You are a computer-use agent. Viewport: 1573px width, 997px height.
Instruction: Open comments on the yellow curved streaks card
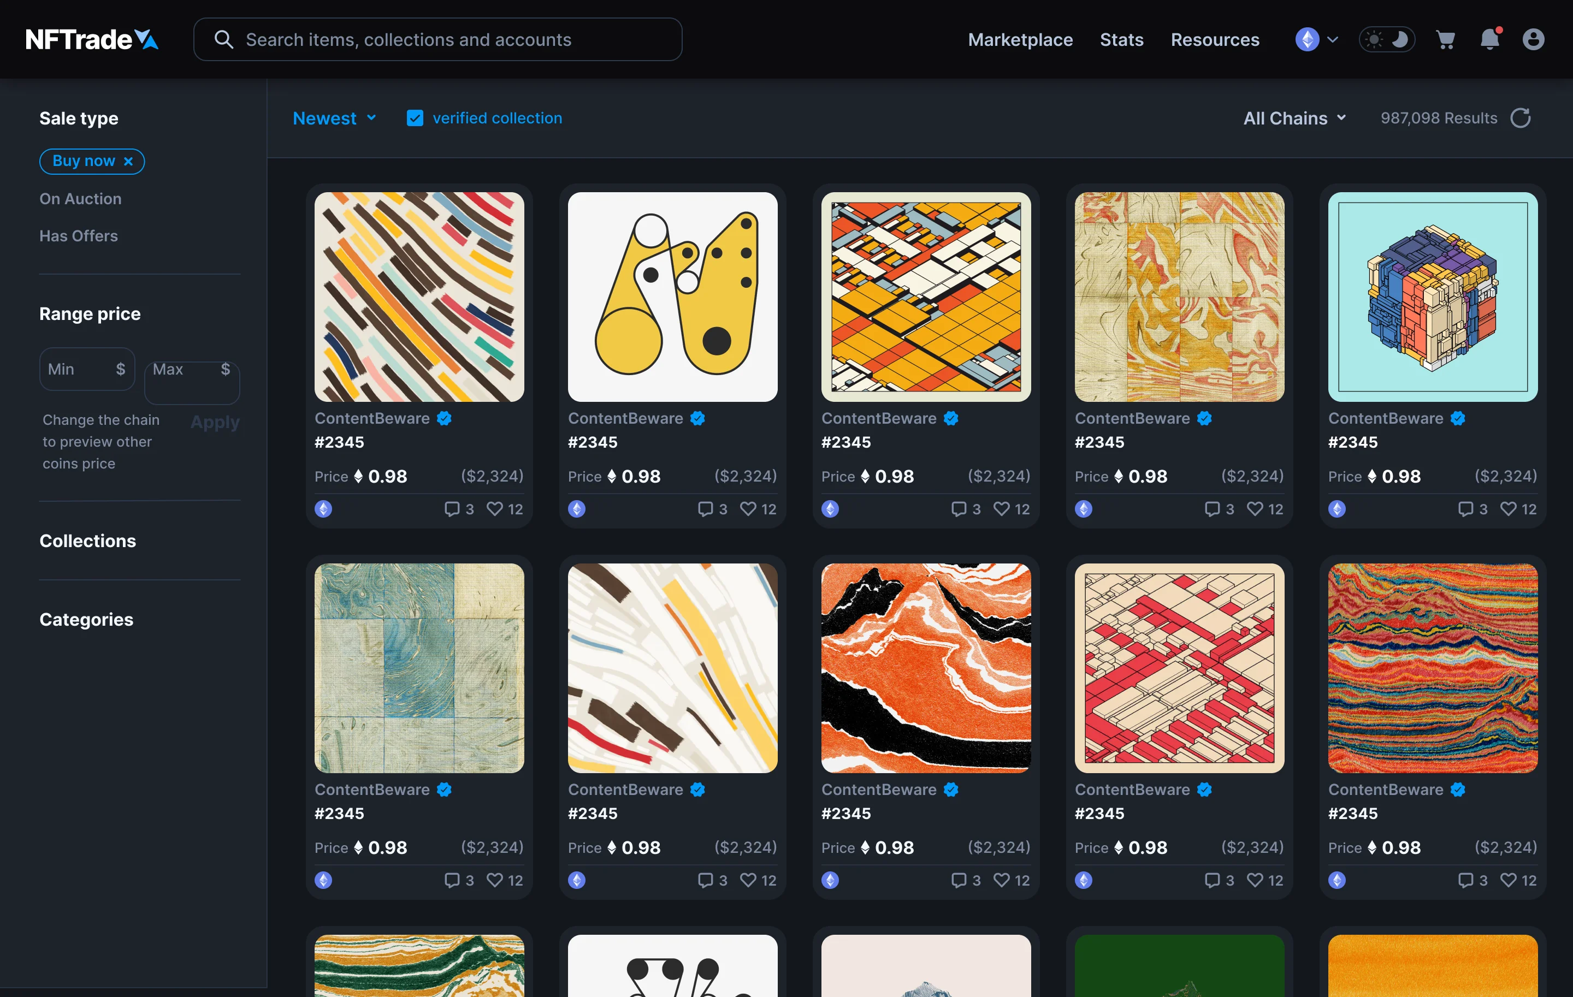click(x=705, y=880)
